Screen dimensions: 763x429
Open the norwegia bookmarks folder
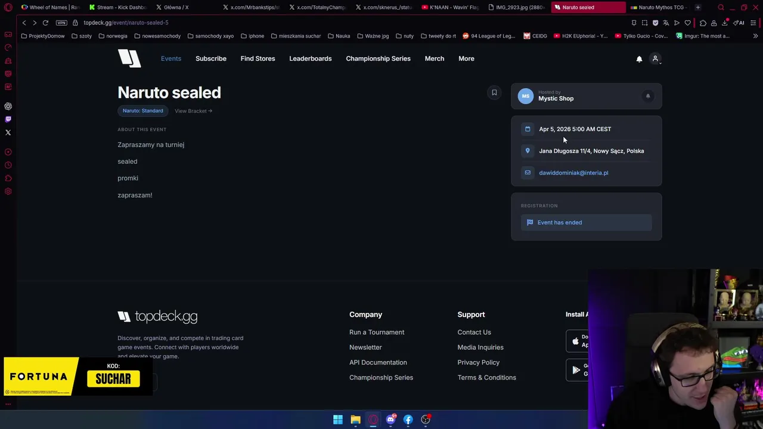113,36
